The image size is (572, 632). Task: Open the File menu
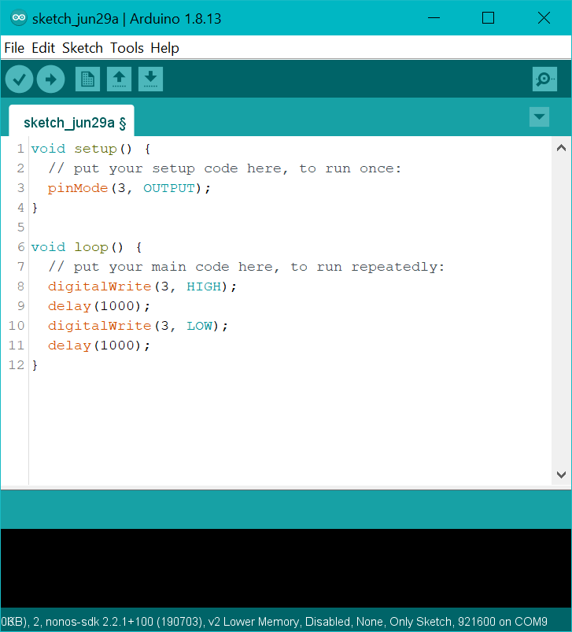pos(14,48)
